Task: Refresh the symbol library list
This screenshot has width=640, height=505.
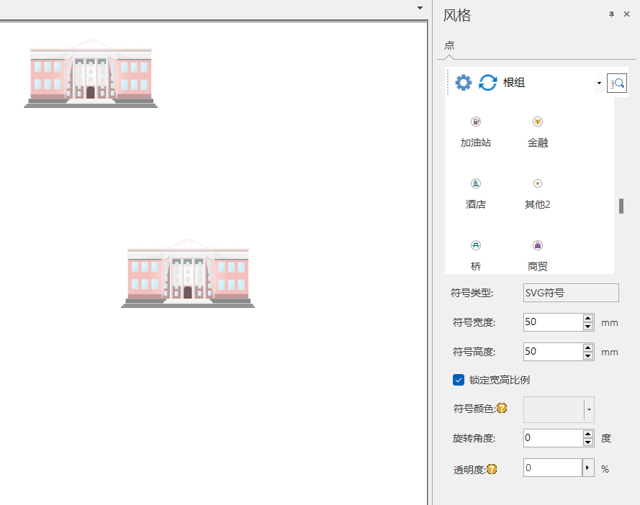Action: click(x=488, y=83)
